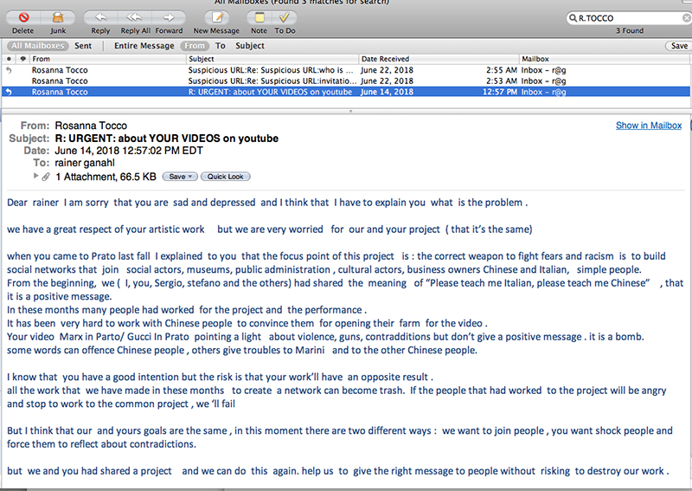Toggle the From search filter
The image size is (692, 491).
(x=195, y=46)
